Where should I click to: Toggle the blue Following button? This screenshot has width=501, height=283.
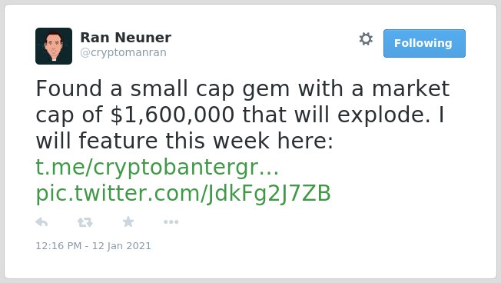pos(424,44)
